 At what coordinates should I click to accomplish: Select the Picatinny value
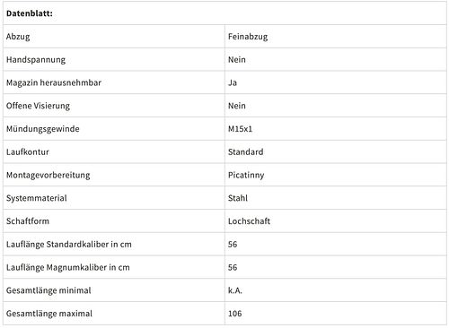click(x=246, y=175)
